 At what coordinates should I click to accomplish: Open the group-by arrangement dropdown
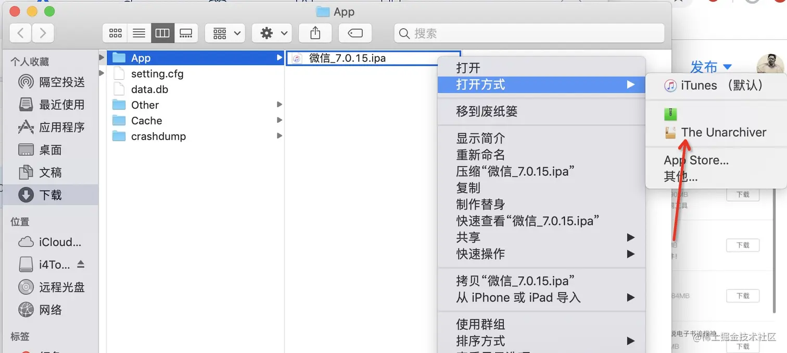tap(225, 33)
